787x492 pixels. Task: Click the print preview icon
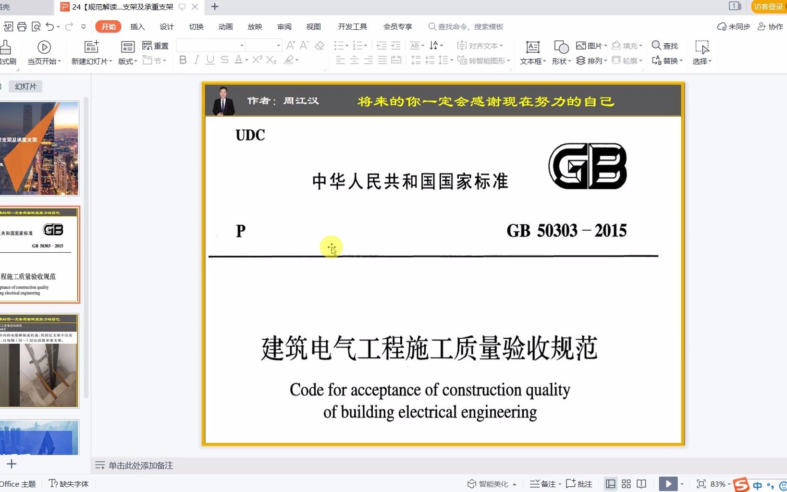pos(36,26)
